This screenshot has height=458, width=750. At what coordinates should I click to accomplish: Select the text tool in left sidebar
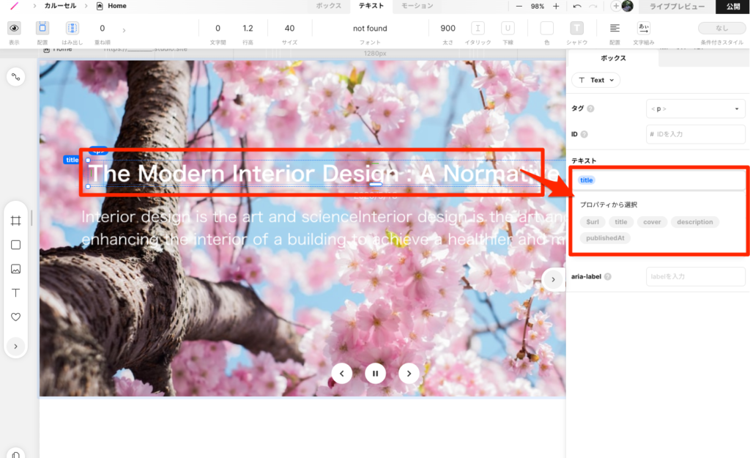[16, 293]
